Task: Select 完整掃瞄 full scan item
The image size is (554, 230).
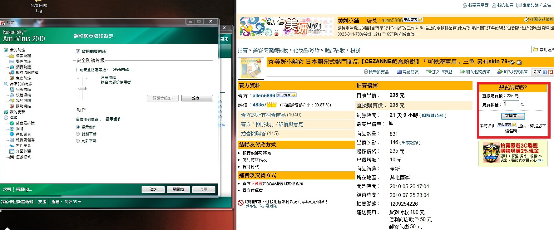Action: (x=23, y=90)
